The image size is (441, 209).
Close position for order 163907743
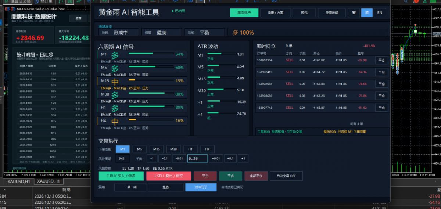381,108
